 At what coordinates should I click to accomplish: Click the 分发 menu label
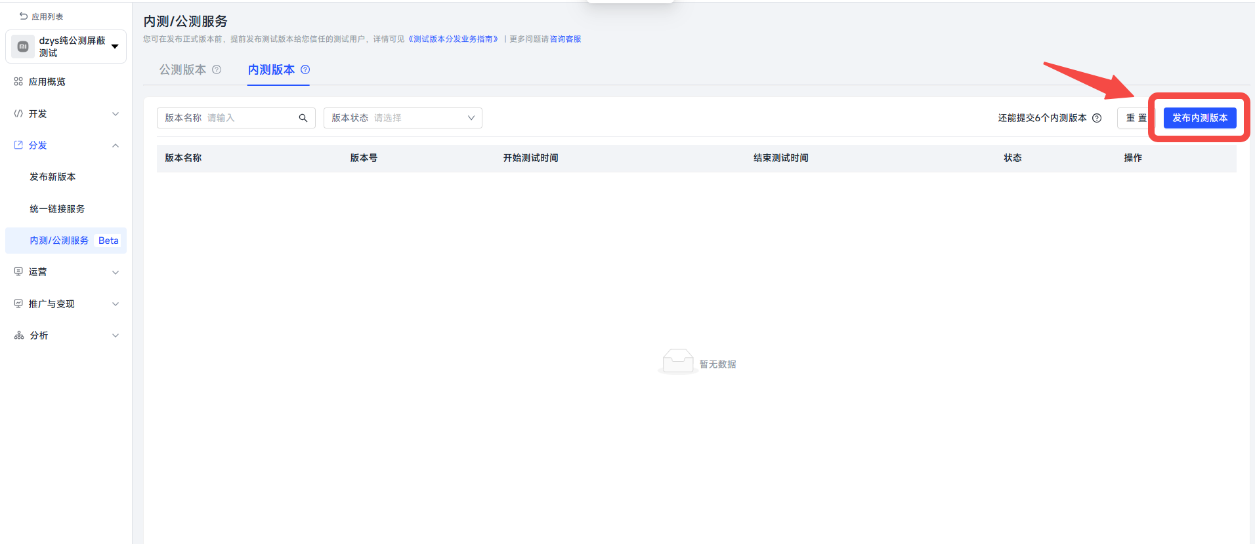(x=37, y=146)
